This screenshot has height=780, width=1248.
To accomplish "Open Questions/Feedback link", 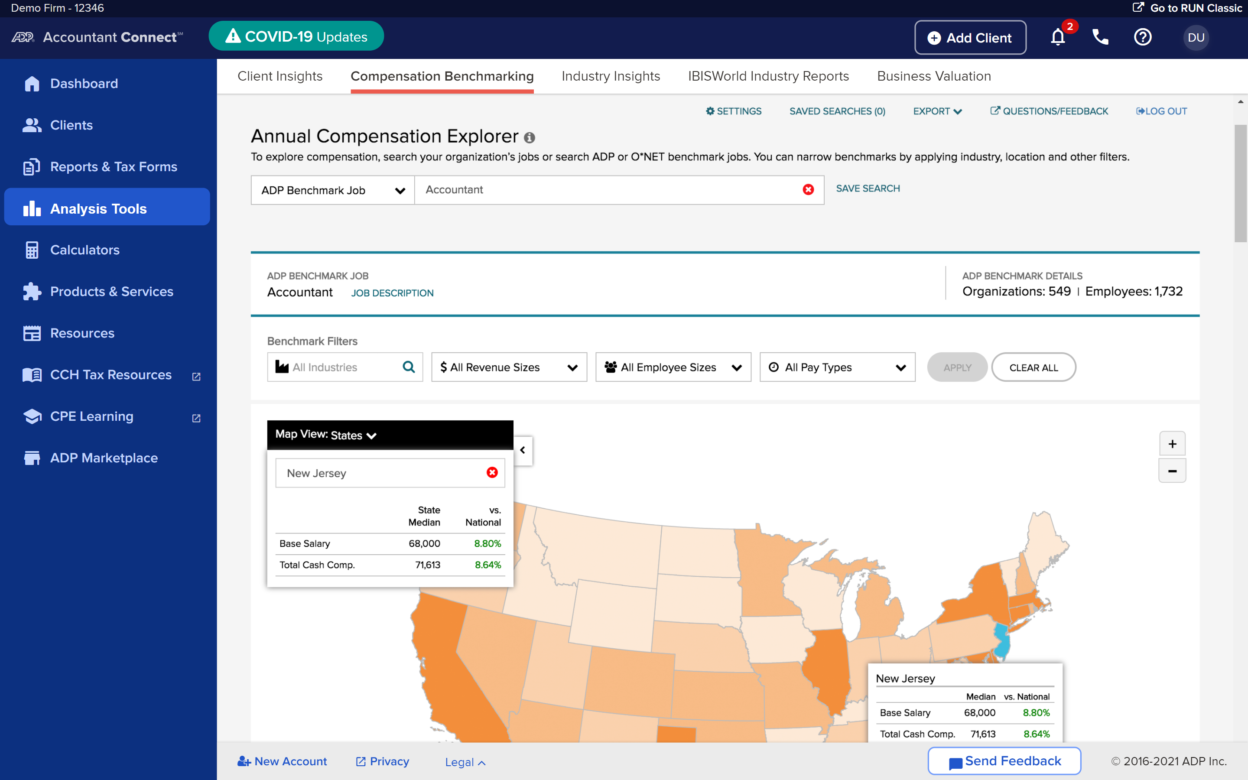I will pyautogui.click(x=1049, y=111).
